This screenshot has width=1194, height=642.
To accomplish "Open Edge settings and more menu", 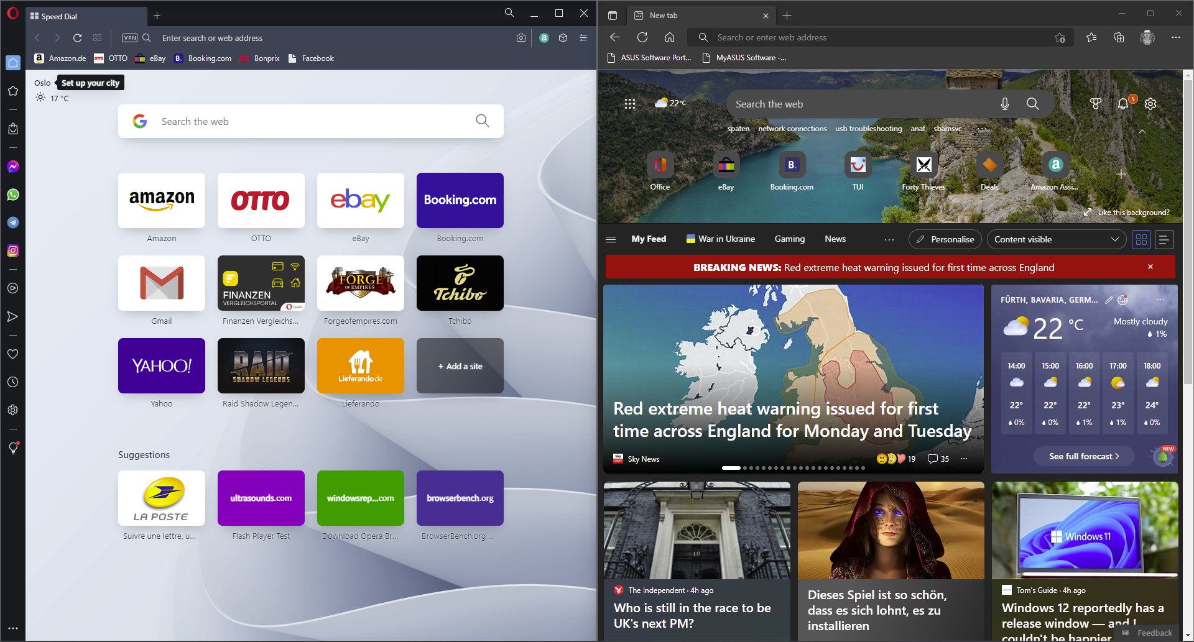I will tap(1175, 37).
